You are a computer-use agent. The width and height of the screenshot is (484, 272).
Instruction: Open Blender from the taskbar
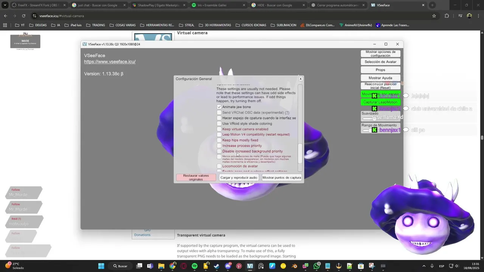[295, 266]
